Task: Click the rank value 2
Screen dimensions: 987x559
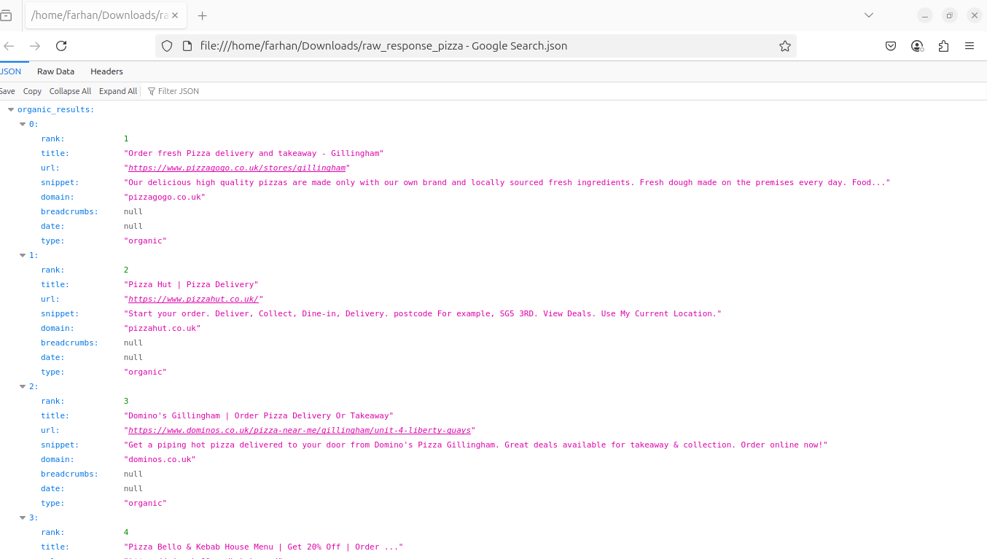Action: click(x=126, y=270)
